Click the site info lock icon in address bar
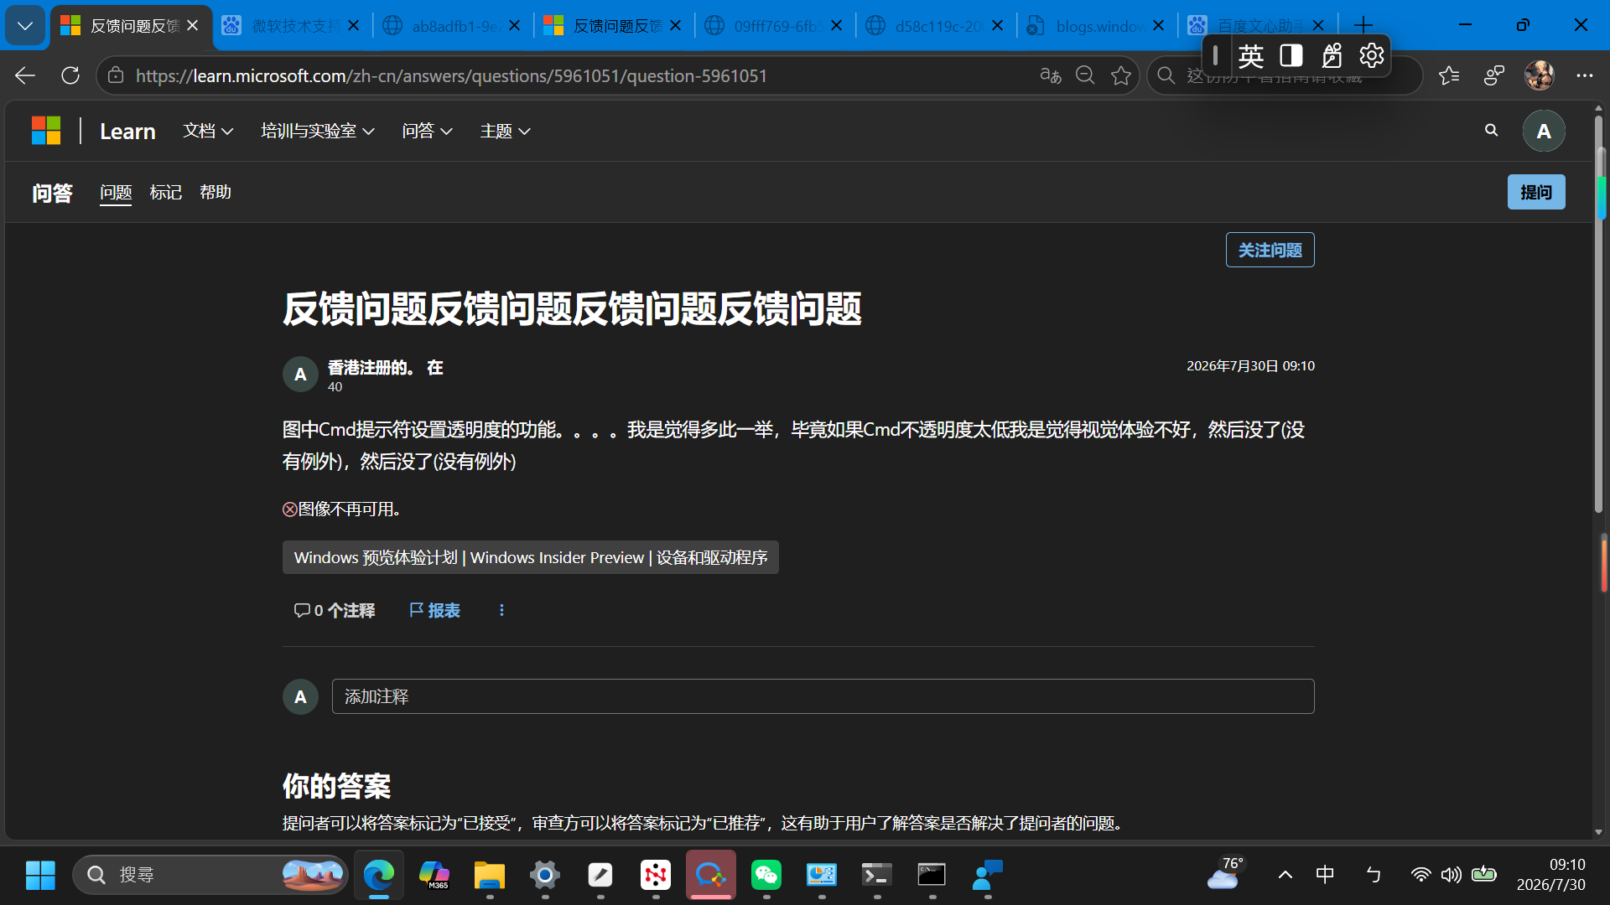Image resolution: width=1610 pixels, height=905 pixels. 116,76
